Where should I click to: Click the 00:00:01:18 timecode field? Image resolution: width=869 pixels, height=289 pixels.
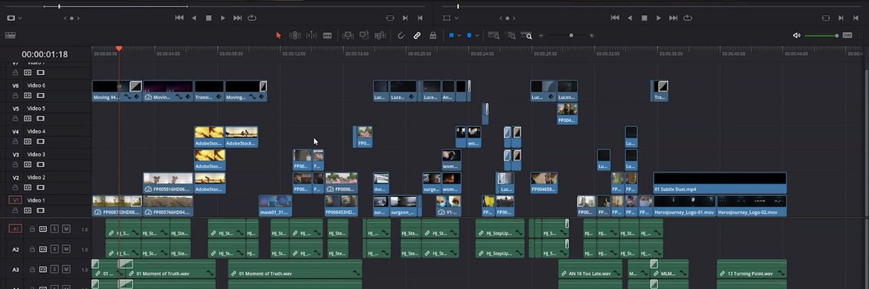45,54
